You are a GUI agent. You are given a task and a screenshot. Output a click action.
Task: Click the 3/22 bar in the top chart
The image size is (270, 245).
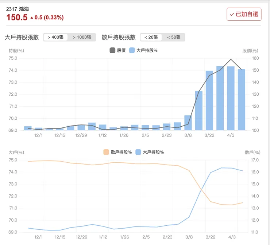point(209,100)
